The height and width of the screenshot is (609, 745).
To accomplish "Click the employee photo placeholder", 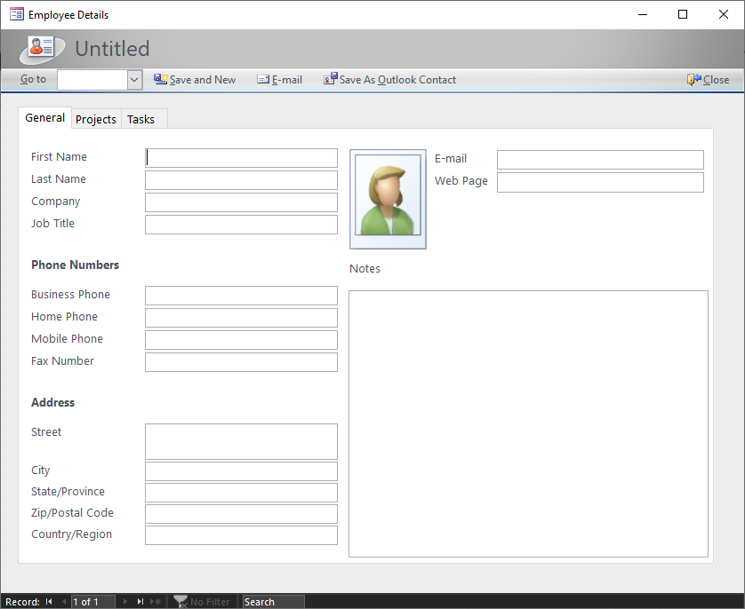I will pos(388,199).
